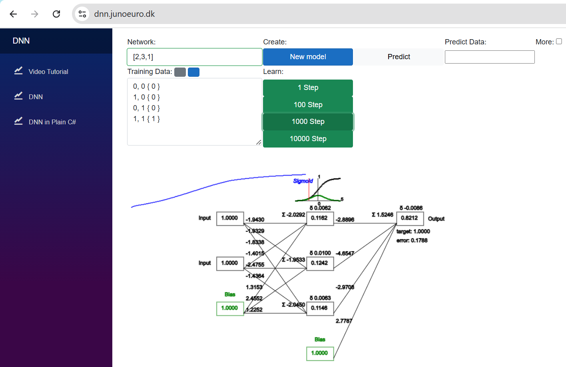Image resolution: width=566 pixels, height=367 pixels.
Task: Click the lower Bias node 1.0000
Action: (320, 353)
